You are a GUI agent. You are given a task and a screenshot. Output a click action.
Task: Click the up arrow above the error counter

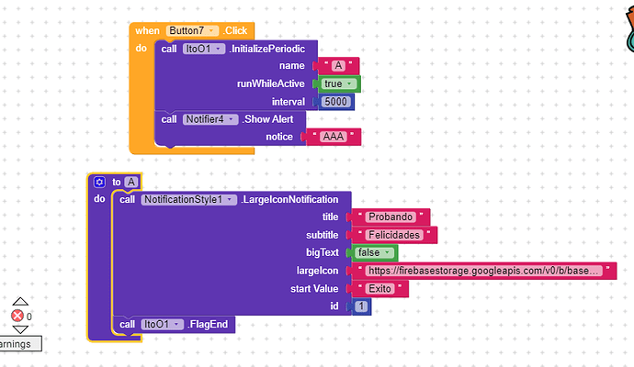point(19,302)
